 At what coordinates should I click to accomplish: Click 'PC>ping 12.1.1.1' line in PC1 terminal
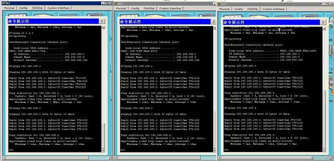[x=21, y=33]
